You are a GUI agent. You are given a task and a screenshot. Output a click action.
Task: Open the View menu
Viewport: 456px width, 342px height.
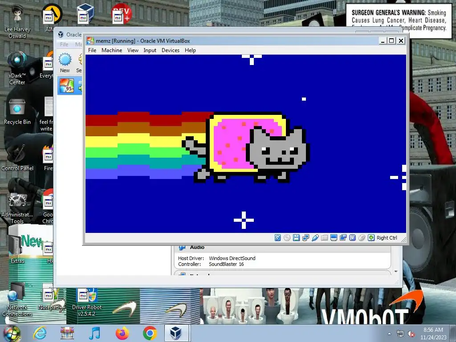point(133,50)
